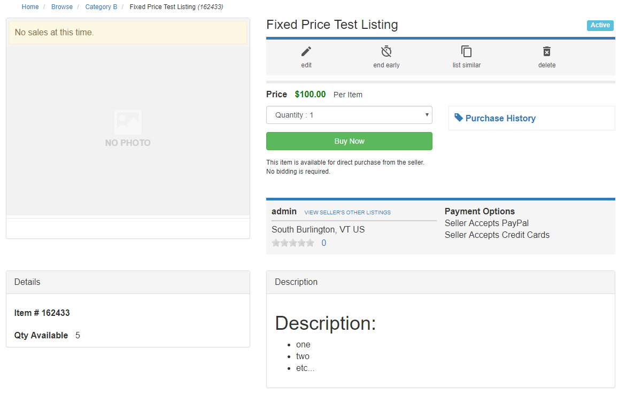Click the Fixed Price Test Listing title
The height and width of the screenshot is (403, 634).
click(332, 25)
